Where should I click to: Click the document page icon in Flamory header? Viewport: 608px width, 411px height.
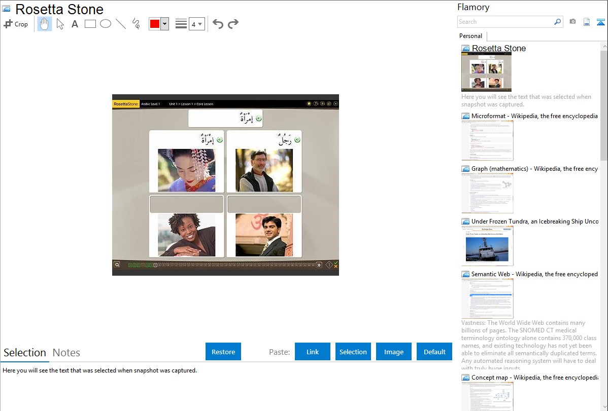(587, 22)
